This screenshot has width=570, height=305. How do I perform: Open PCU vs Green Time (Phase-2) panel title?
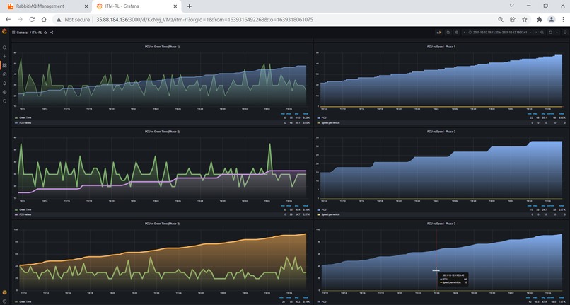coord(162,132)
